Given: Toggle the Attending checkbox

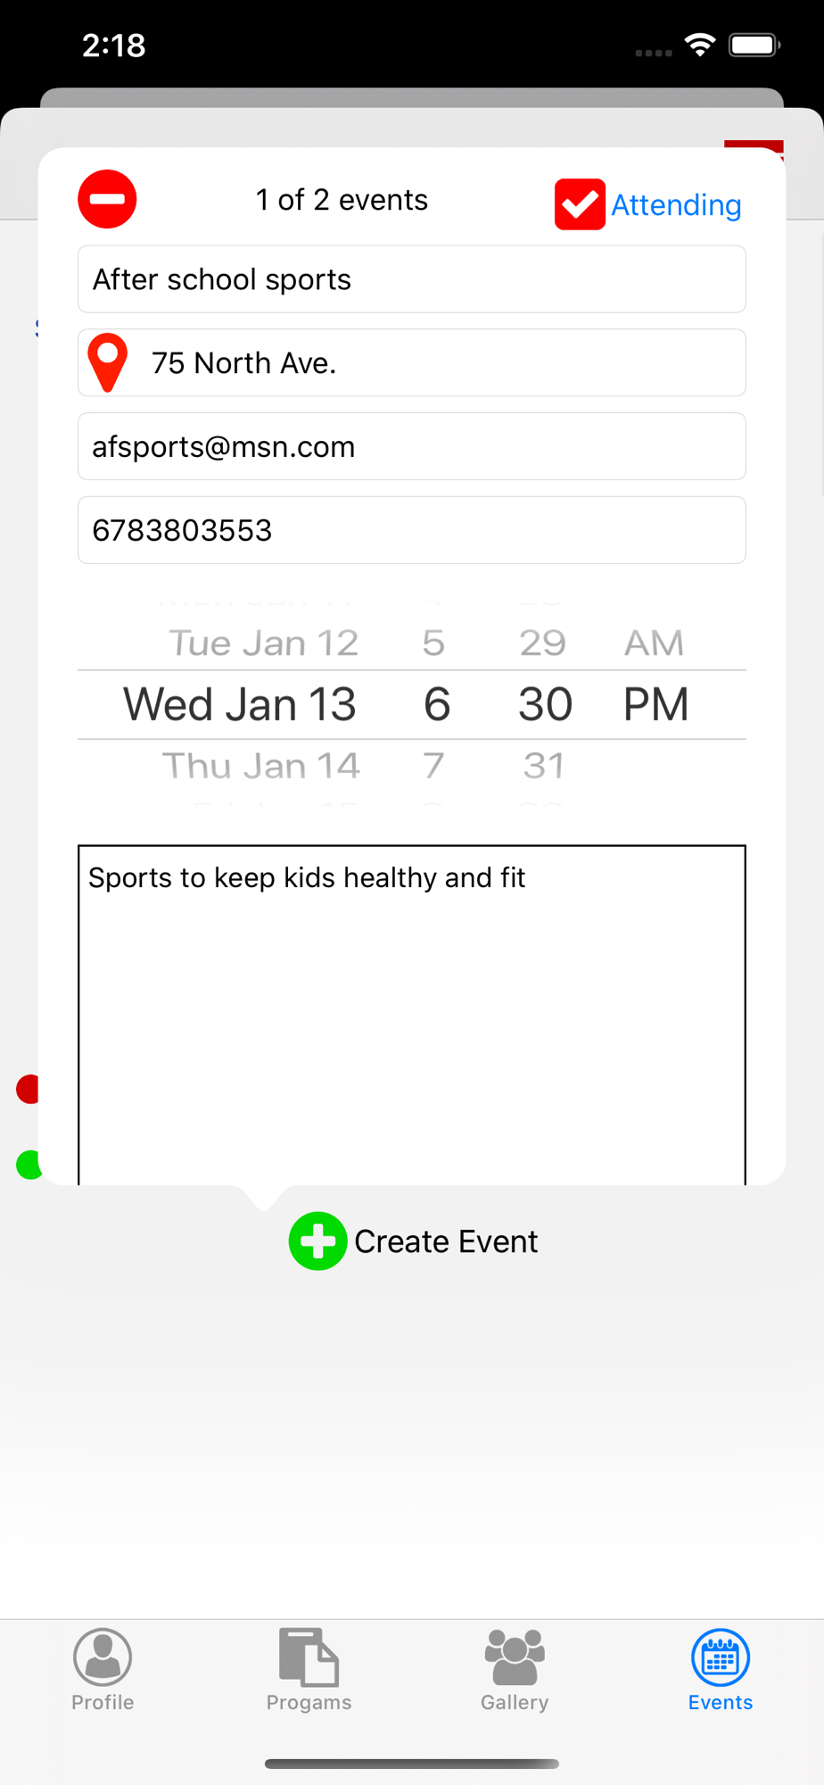Looking at the screenshot, I should [580, 204].
